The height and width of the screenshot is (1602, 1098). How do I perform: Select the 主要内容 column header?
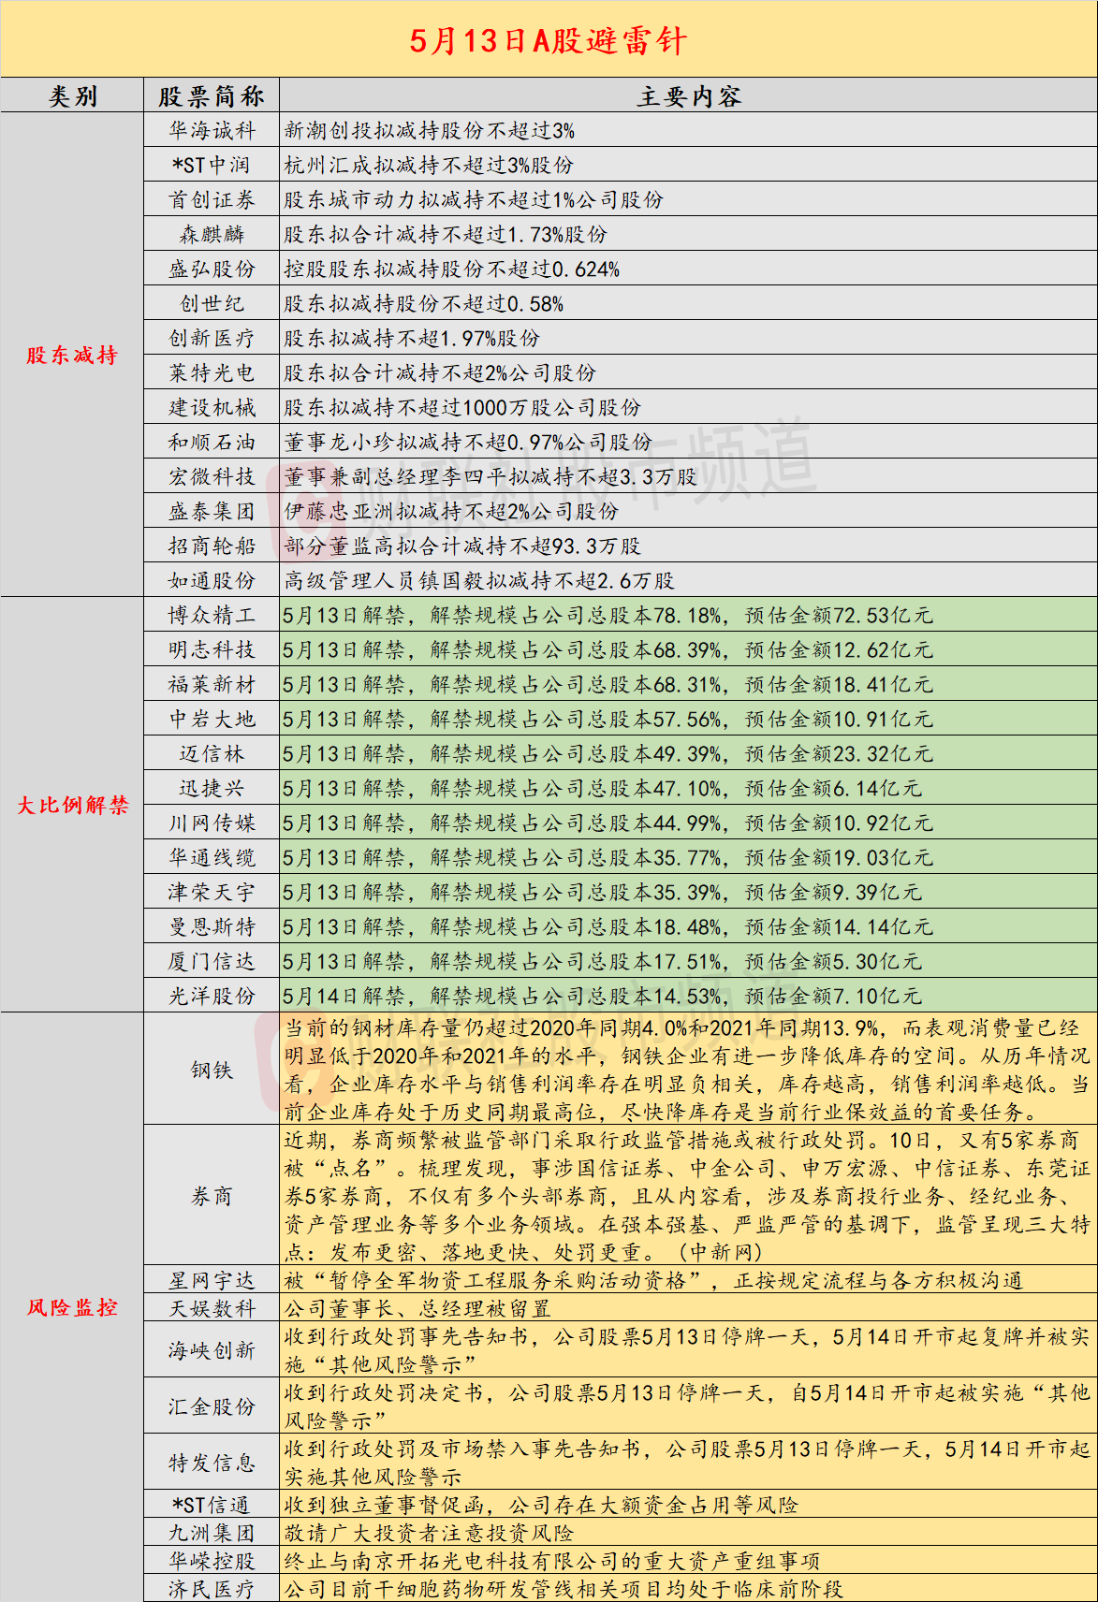tap(688, 95)
